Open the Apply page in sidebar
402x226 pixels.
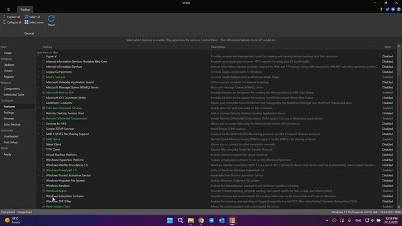coord(8,154)
